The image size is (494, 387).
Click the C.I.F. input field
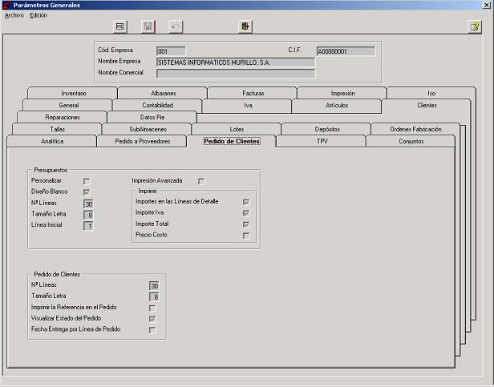pos(346,51)
